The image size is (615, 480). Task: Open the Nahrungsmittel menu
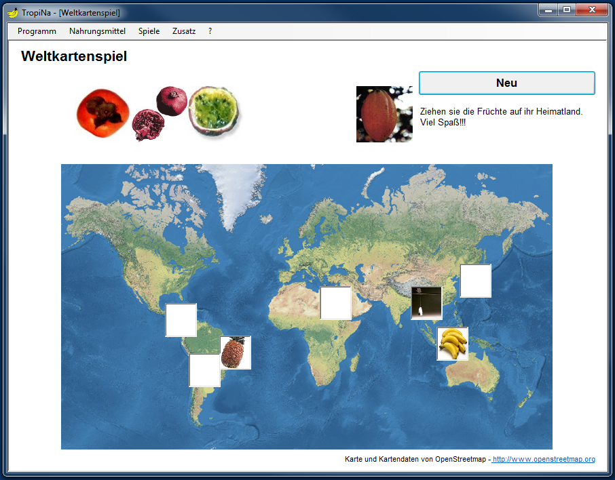(97, 31)
